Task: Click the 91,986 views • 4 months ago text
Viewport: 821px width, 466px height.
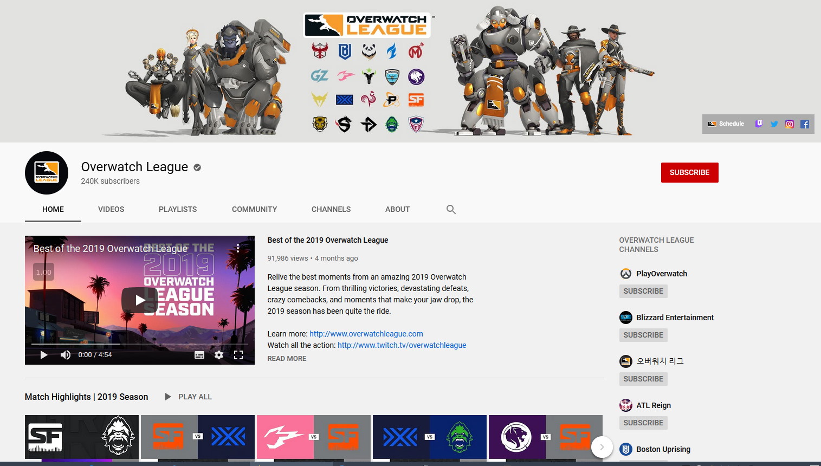Action: [313, 258]
